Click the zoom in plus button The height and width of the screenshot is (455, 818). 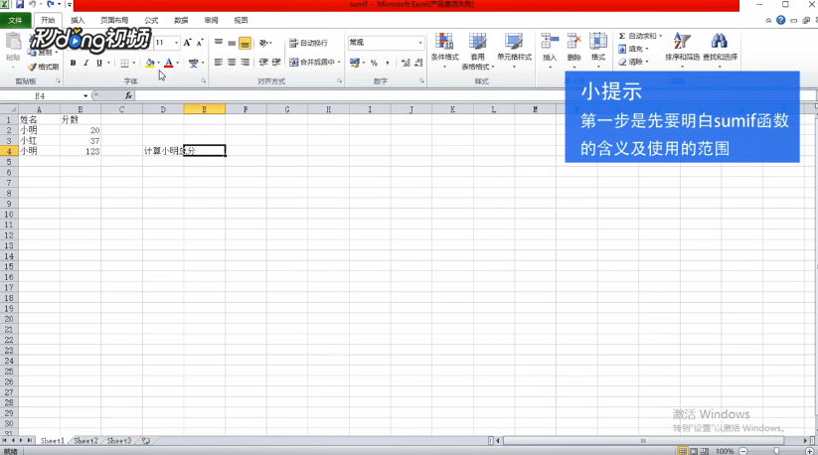point(810,451)
